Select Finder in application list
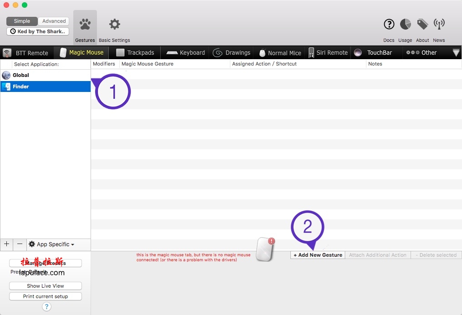 (46, 86)
